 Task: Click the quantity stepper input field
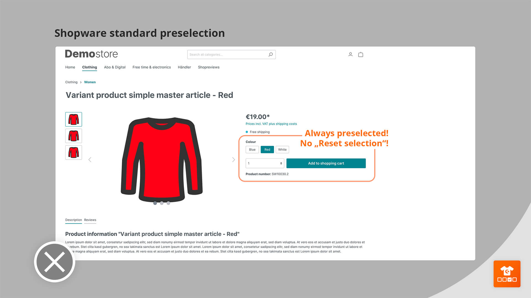(264, 163)
